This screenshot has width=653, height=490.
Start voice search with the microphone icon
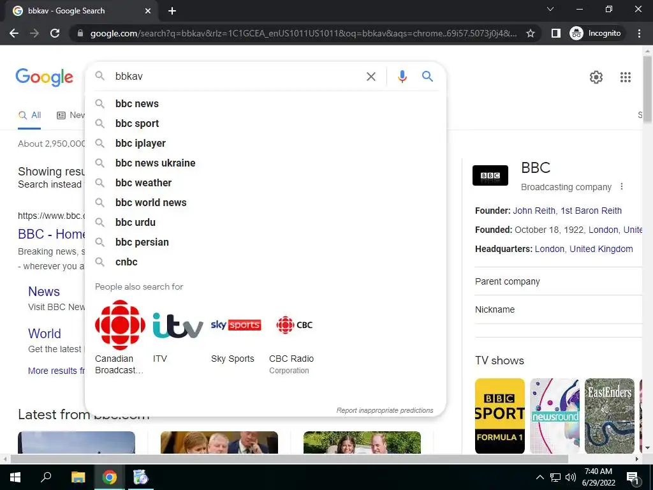(402, 77)
